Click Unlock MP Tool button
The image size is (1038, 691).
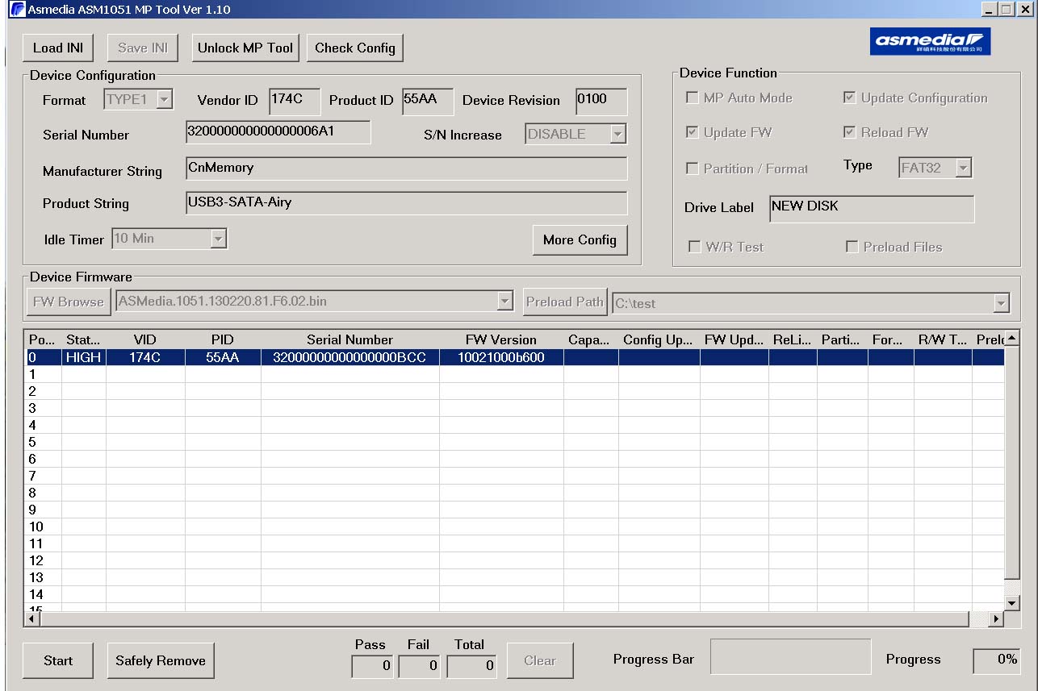245,48
